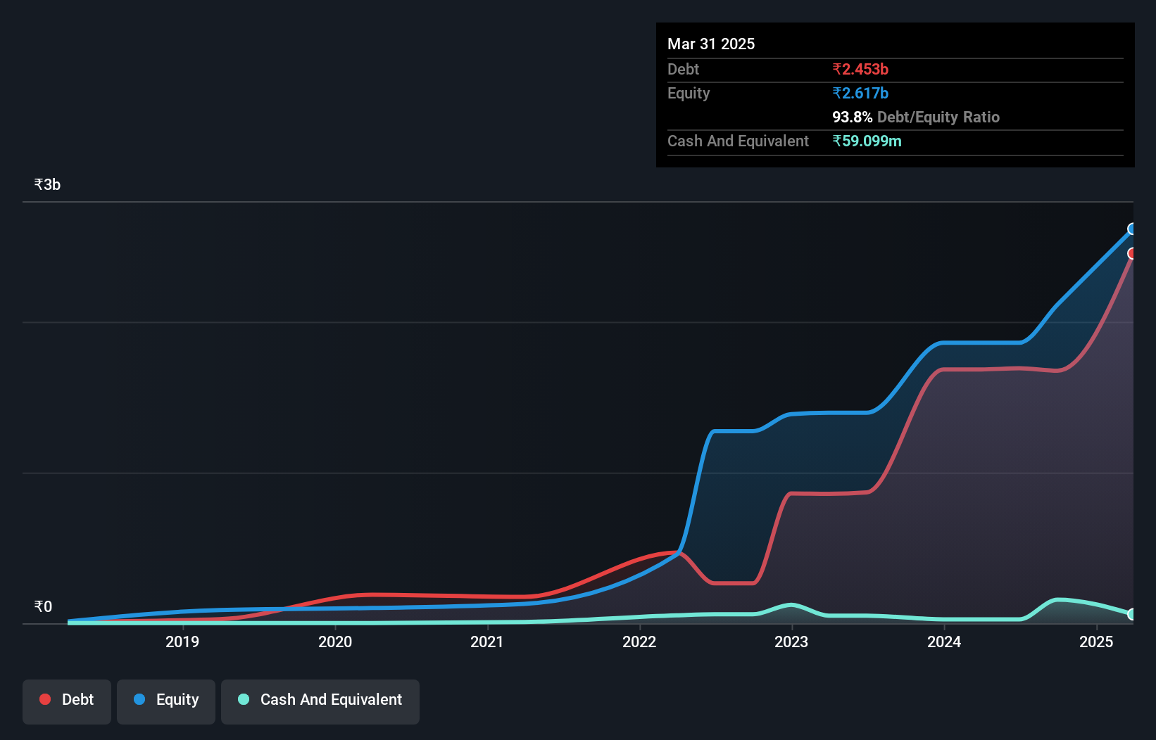Viewport: 1156px width, 740px height.
Task: Select the 2025 axis label
Action: [x=1096, y=642]
